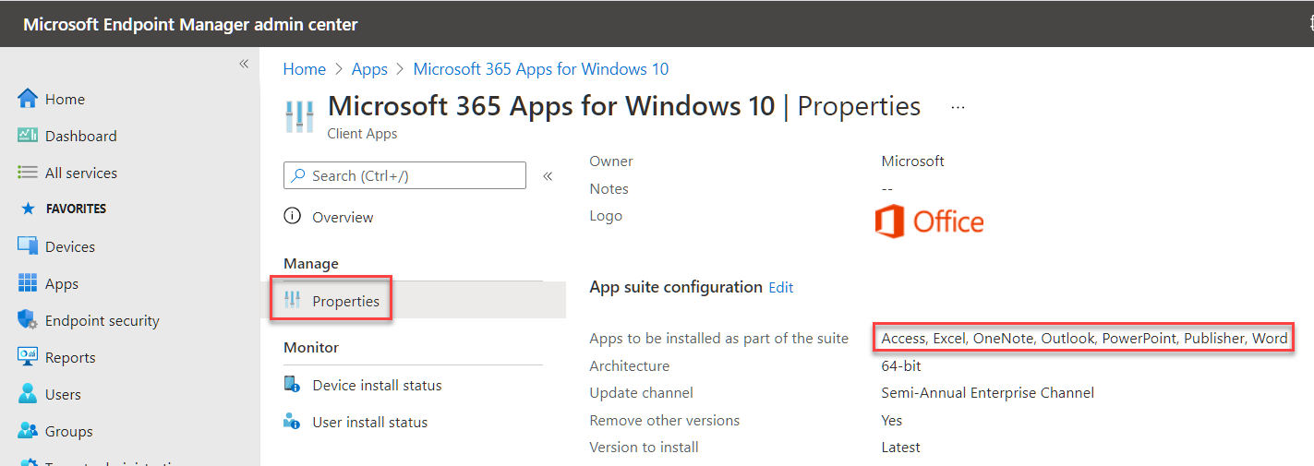The height and width of the screenshot is (466, 1314).
Task: Click the Devices icon in sidebar
Action: click(x=28, y=246)
